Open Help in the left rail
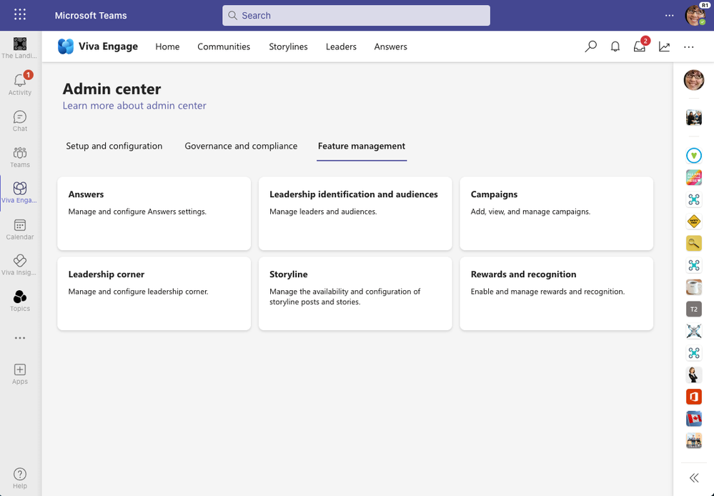 point(20,478)
